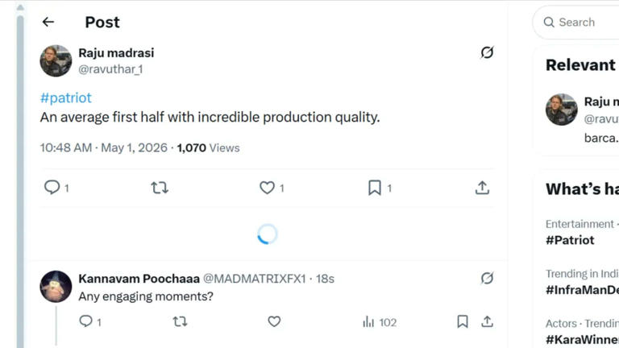
Task: Click the back arrow beside Post
Action: pos(48,22)
